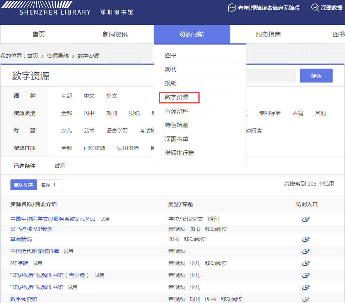Open access link icon for SinoMed
This screenshot has height=303, width=345.
pyautogui.click(x=306, y=219)
